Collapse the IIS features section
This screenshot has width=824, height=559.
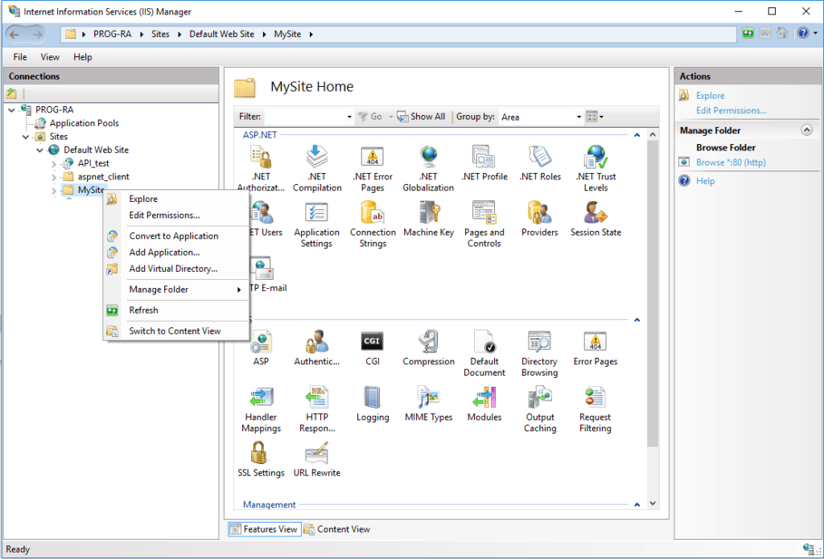[637, 319]
